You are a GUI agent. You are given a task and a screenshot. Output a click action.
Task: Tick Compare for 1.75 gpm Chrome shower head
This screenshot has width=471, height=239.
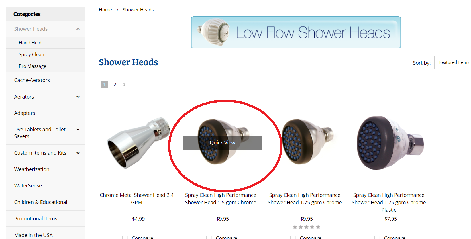293,238
